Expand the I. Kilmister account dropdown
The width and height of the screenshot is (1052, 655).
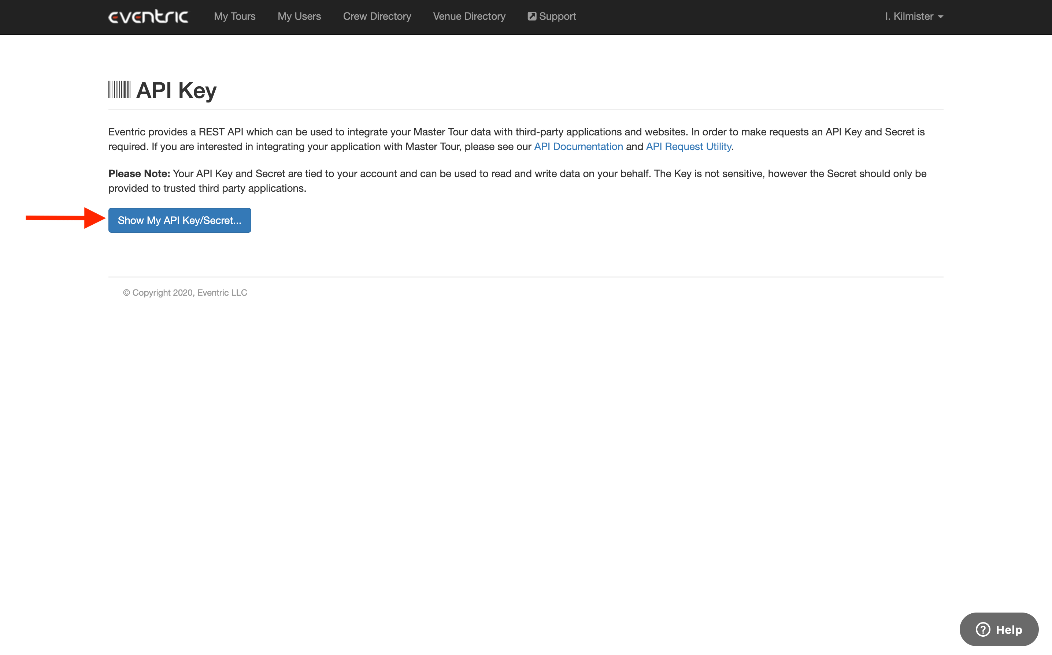pyautogui.click(x=914, y=16)
